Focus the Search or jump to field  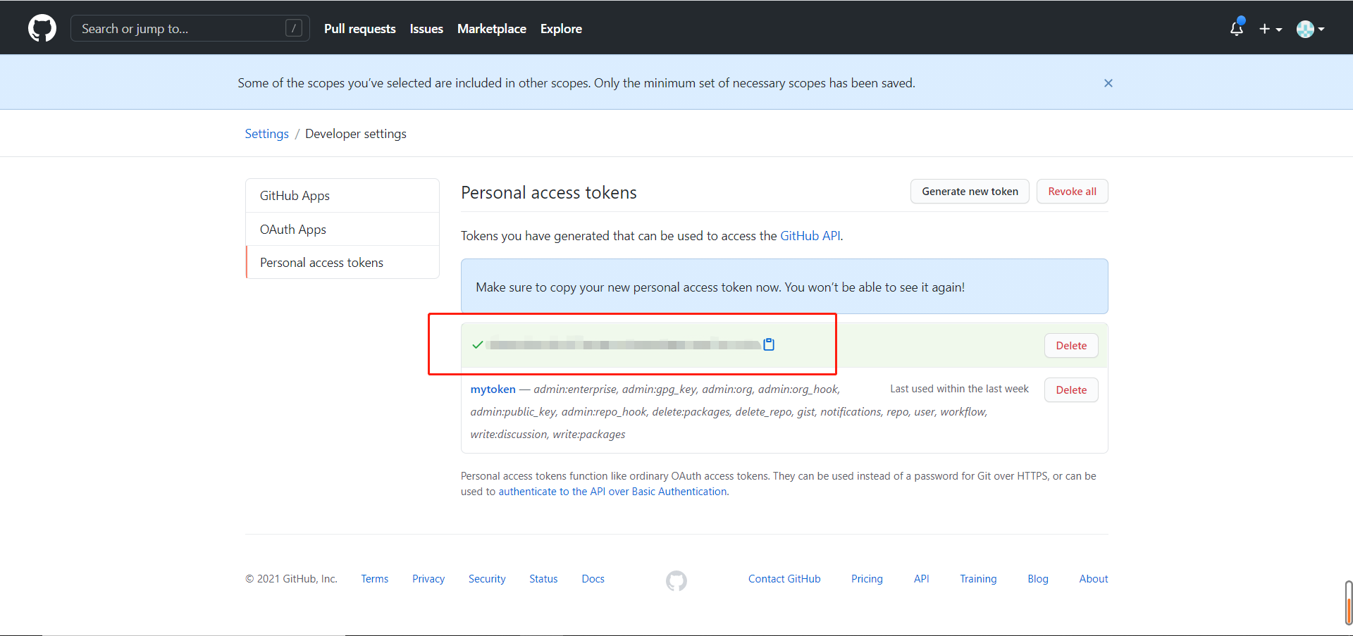[x=190, y=28]
